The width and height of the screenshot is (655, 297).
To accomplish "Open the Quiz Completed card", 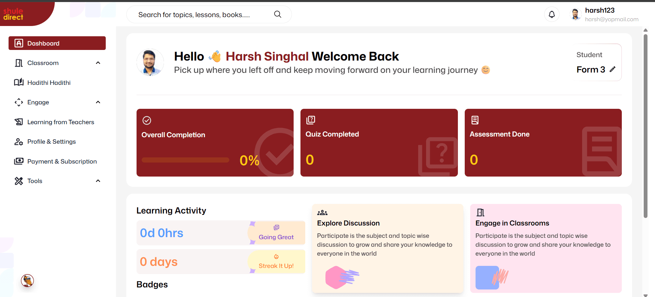I will point(379,143).
